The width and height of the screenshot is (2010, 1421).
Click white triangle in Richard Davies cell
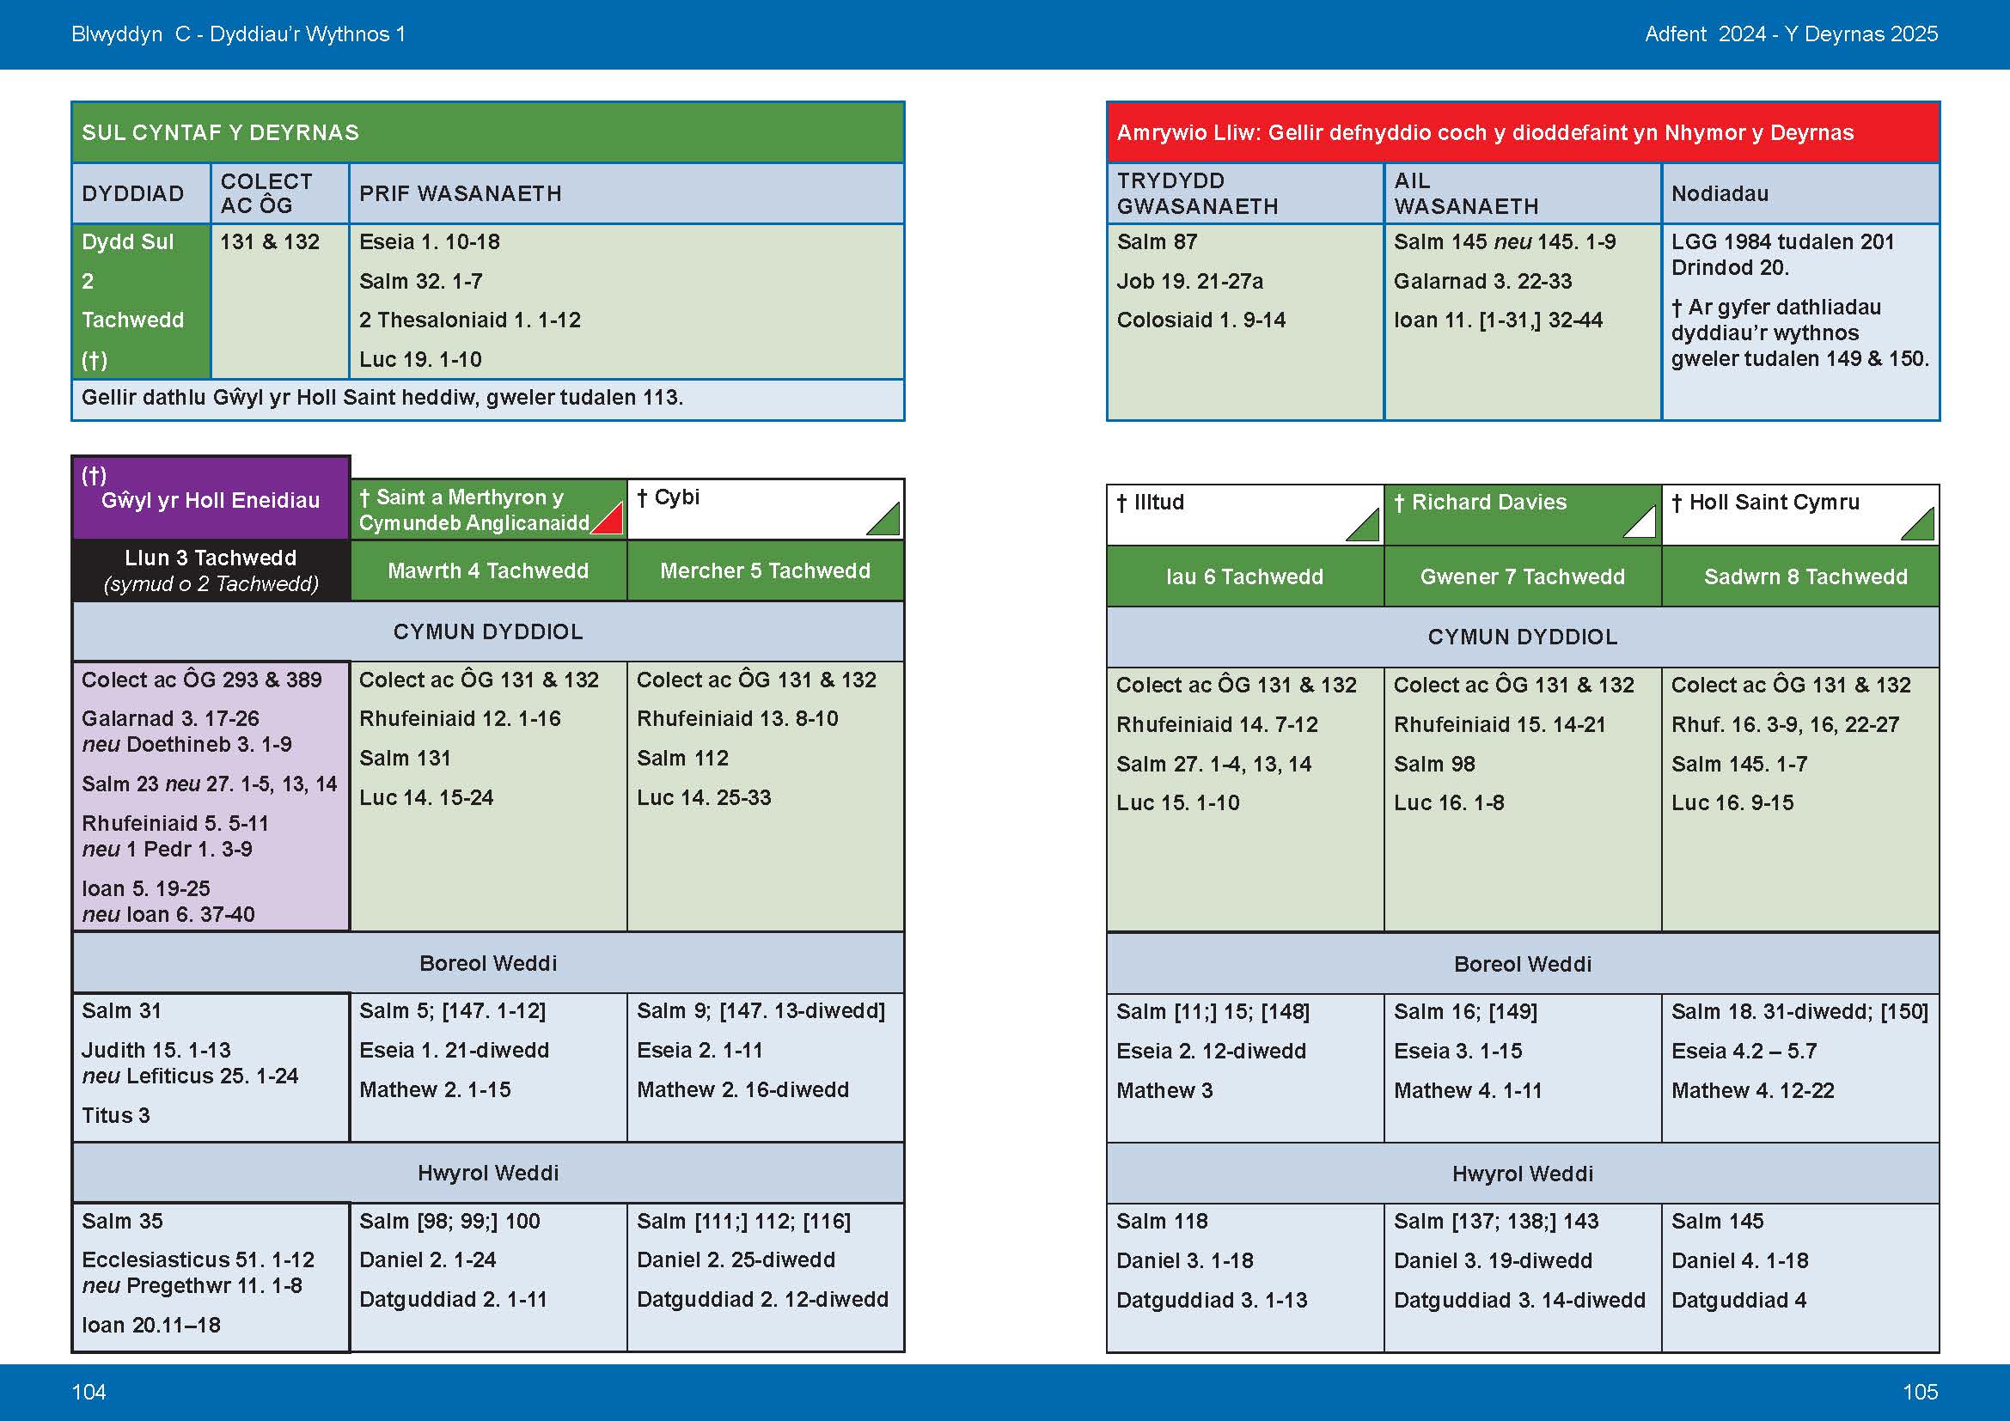click(x=1644, y=526)
